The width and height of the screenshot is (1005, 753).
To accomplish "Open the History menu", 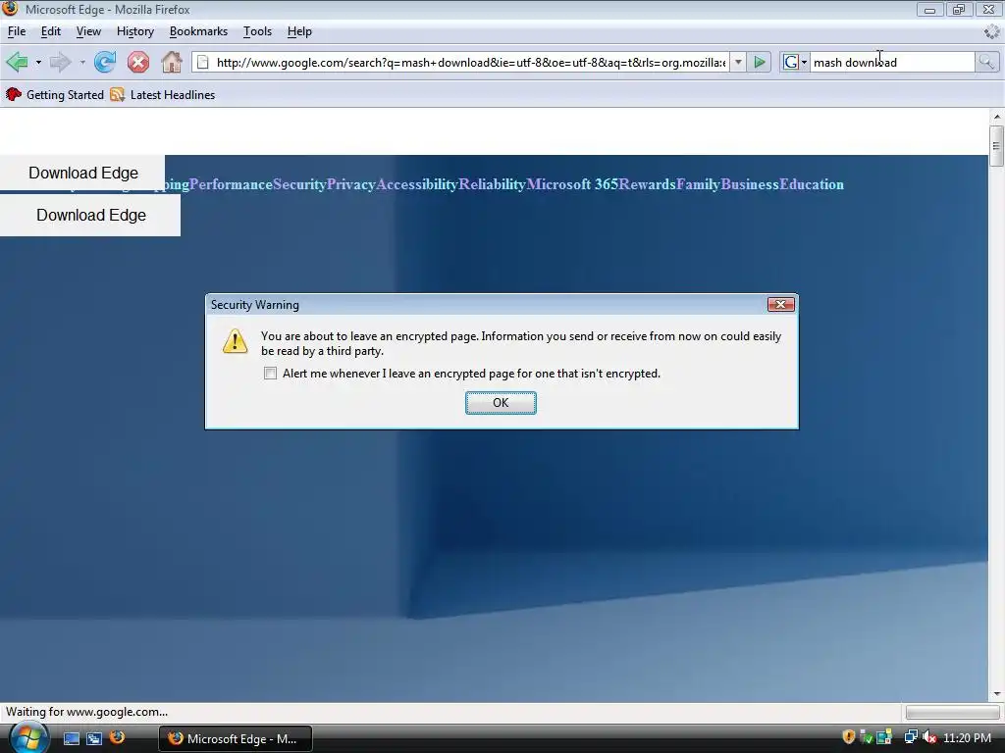I will click(135, 31).
